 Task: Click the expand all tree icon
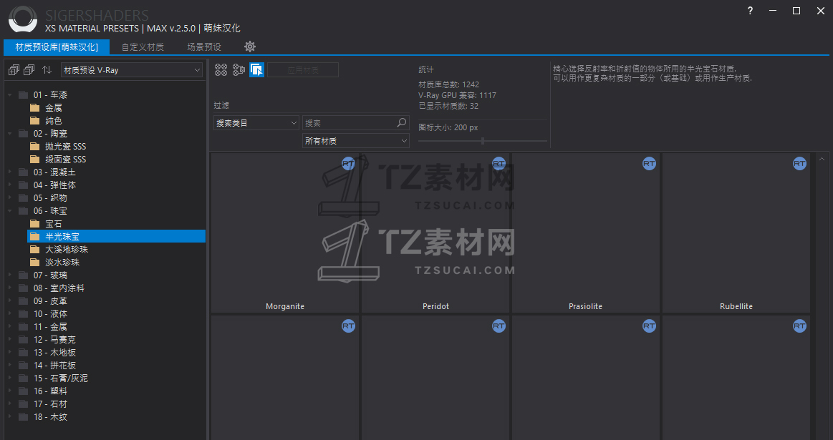click(x=14, y=69)
